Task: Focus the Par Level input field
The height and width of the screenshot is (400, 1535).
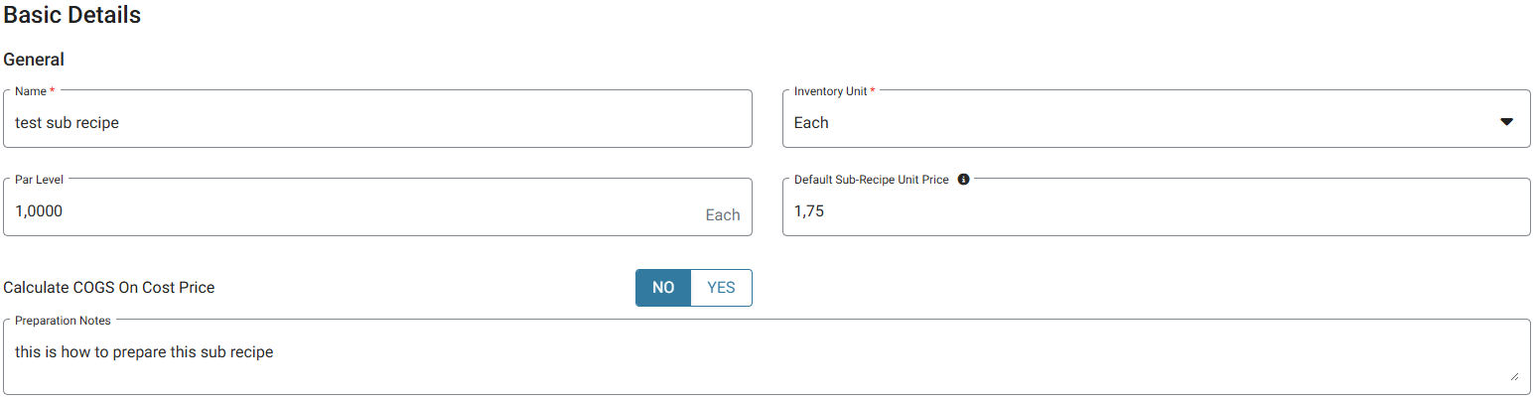Action: (x=348, y=210)
